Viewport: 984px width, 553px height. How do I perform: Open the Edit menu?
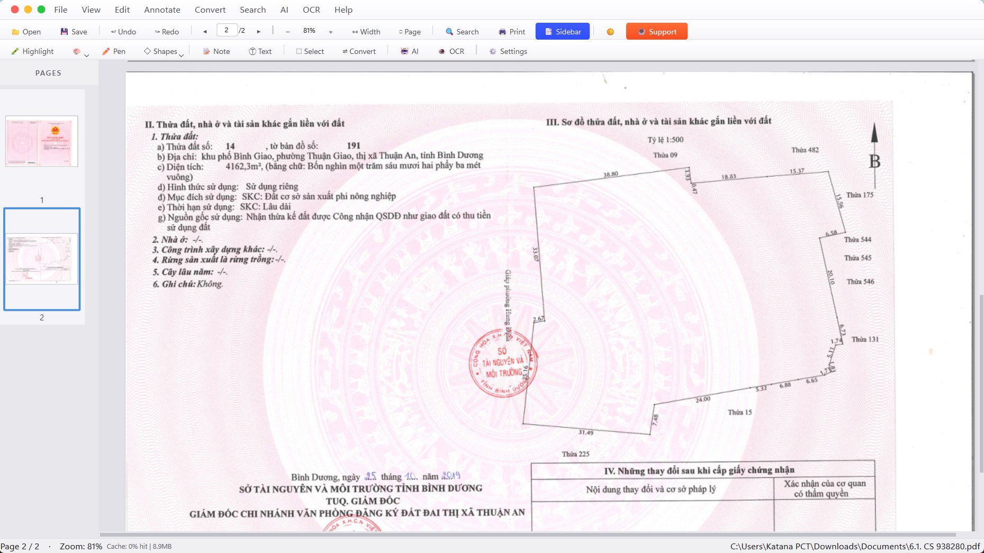coord(122,10)
